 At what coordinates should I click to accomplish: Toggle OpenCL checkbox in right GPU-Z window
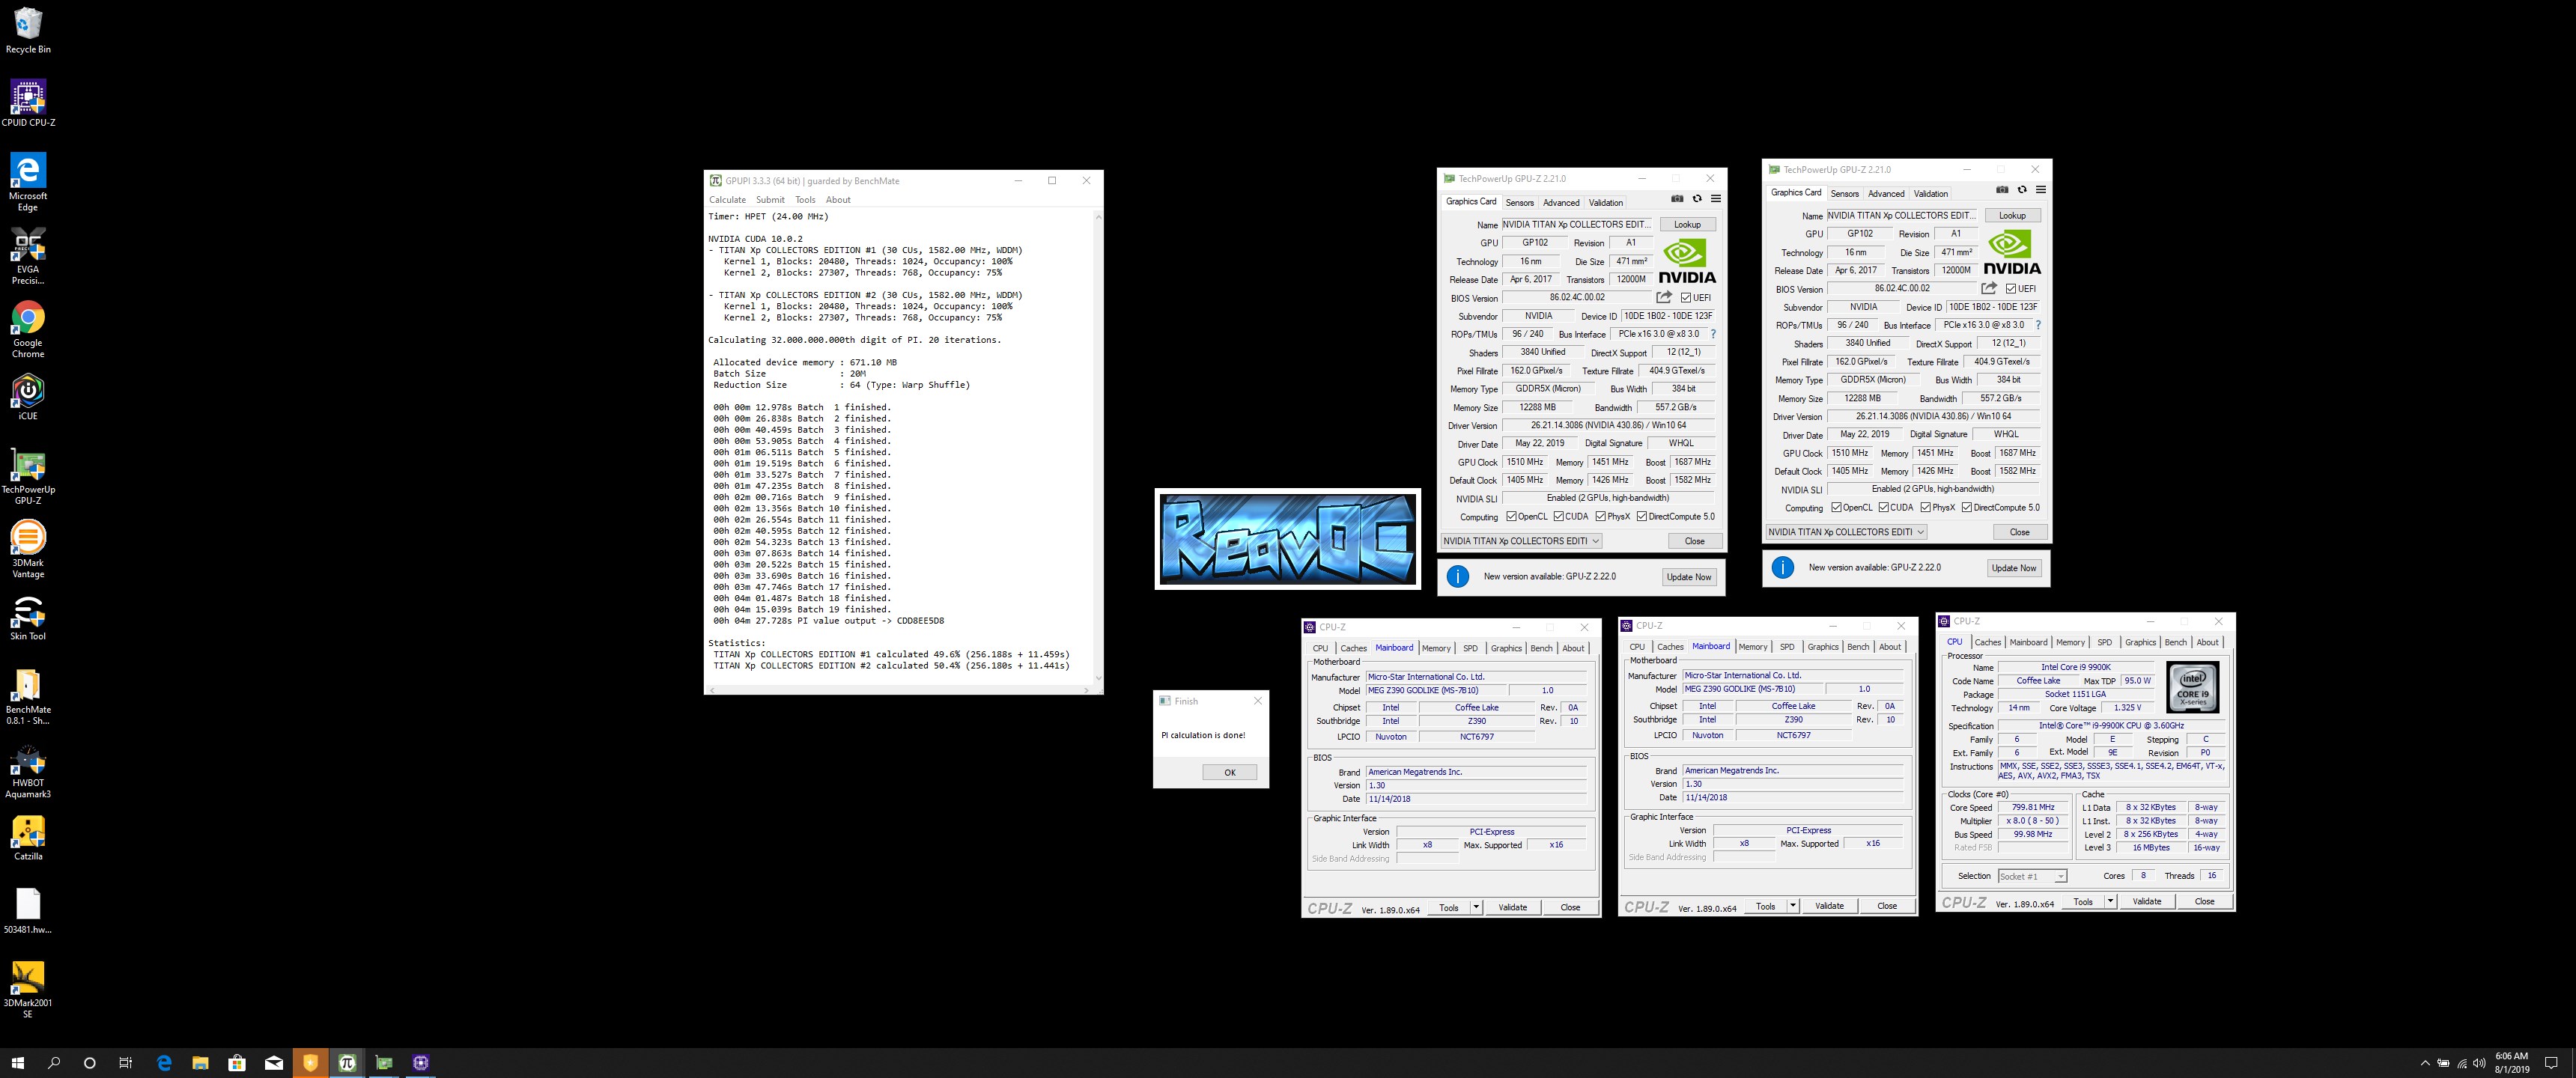coord(1836,508)
